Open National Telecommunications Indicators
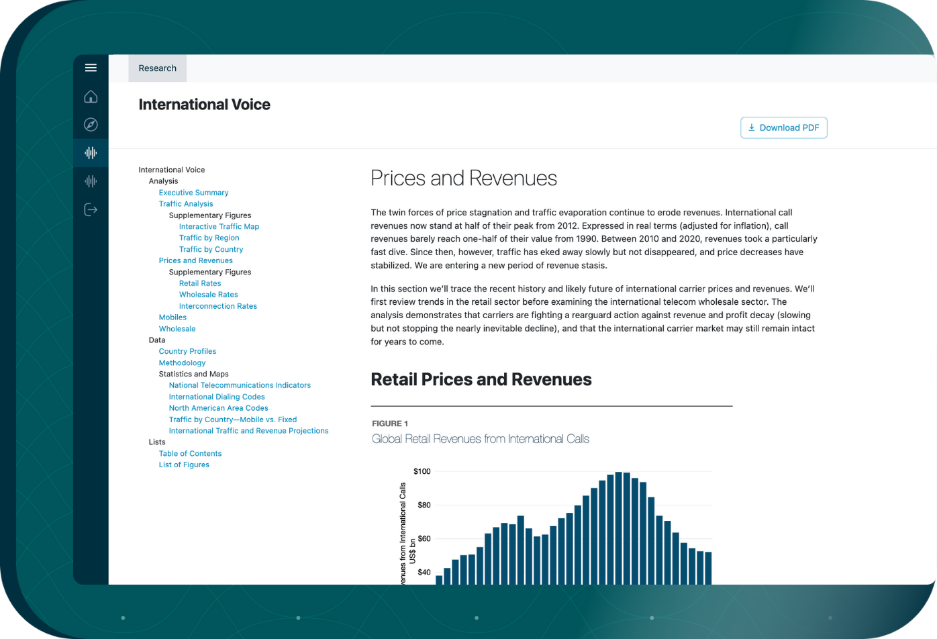Viewport: 937px width, 639px height. coord(240,385)
